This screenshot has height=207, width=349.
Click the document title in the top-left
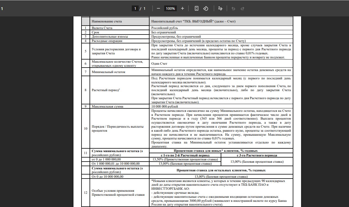tap(2, 8)
